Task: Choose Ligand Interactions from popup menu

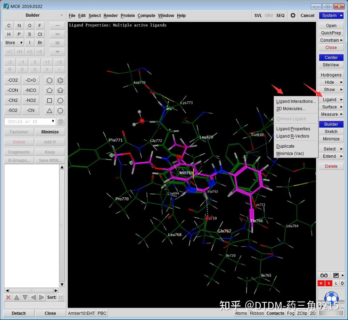Action: 296,101
